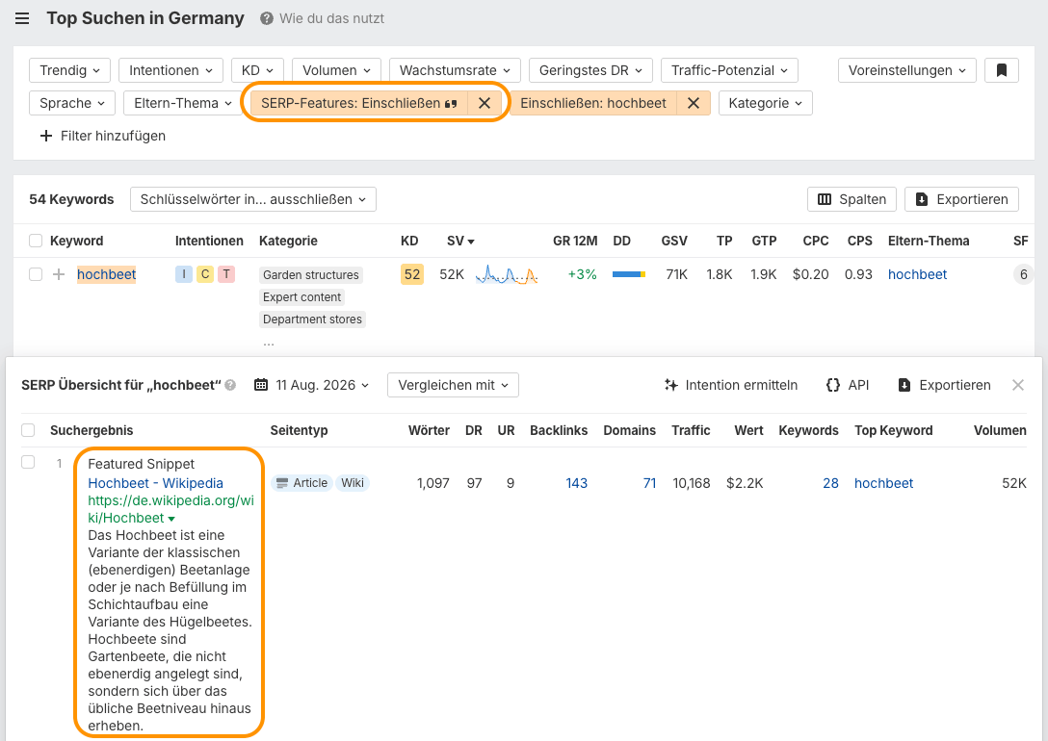
Task: Open the Geringstes DR dropdown
Action: point(590,70)
